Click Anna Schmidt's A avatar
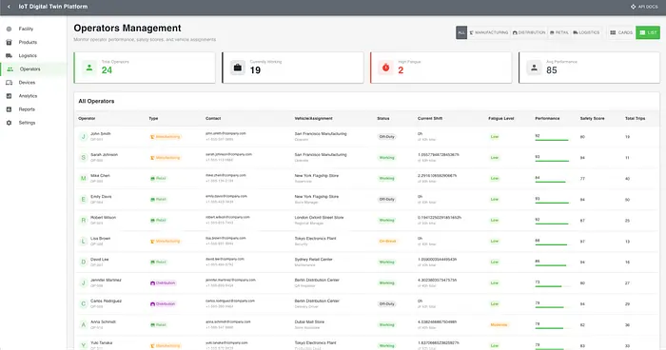Image resolution: width=666 pixels, height=350 pixels. coord(84,325)
